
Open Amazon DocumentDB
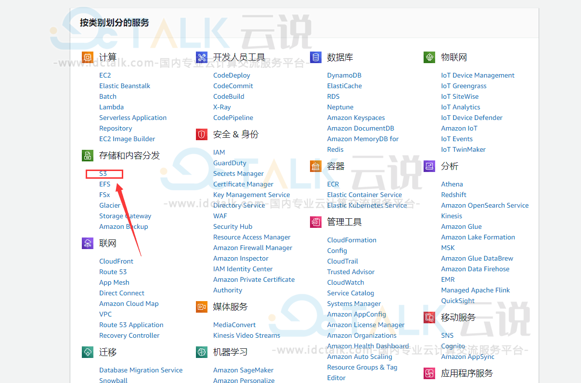(x=361, y=128)
